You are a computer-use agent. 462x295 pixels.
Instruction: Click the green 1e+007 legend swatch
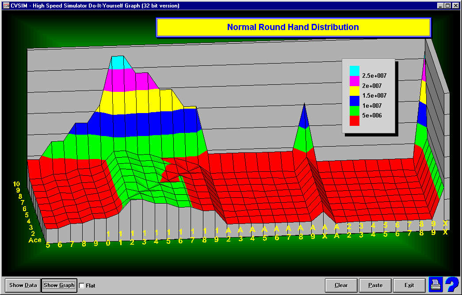point(355,111)
